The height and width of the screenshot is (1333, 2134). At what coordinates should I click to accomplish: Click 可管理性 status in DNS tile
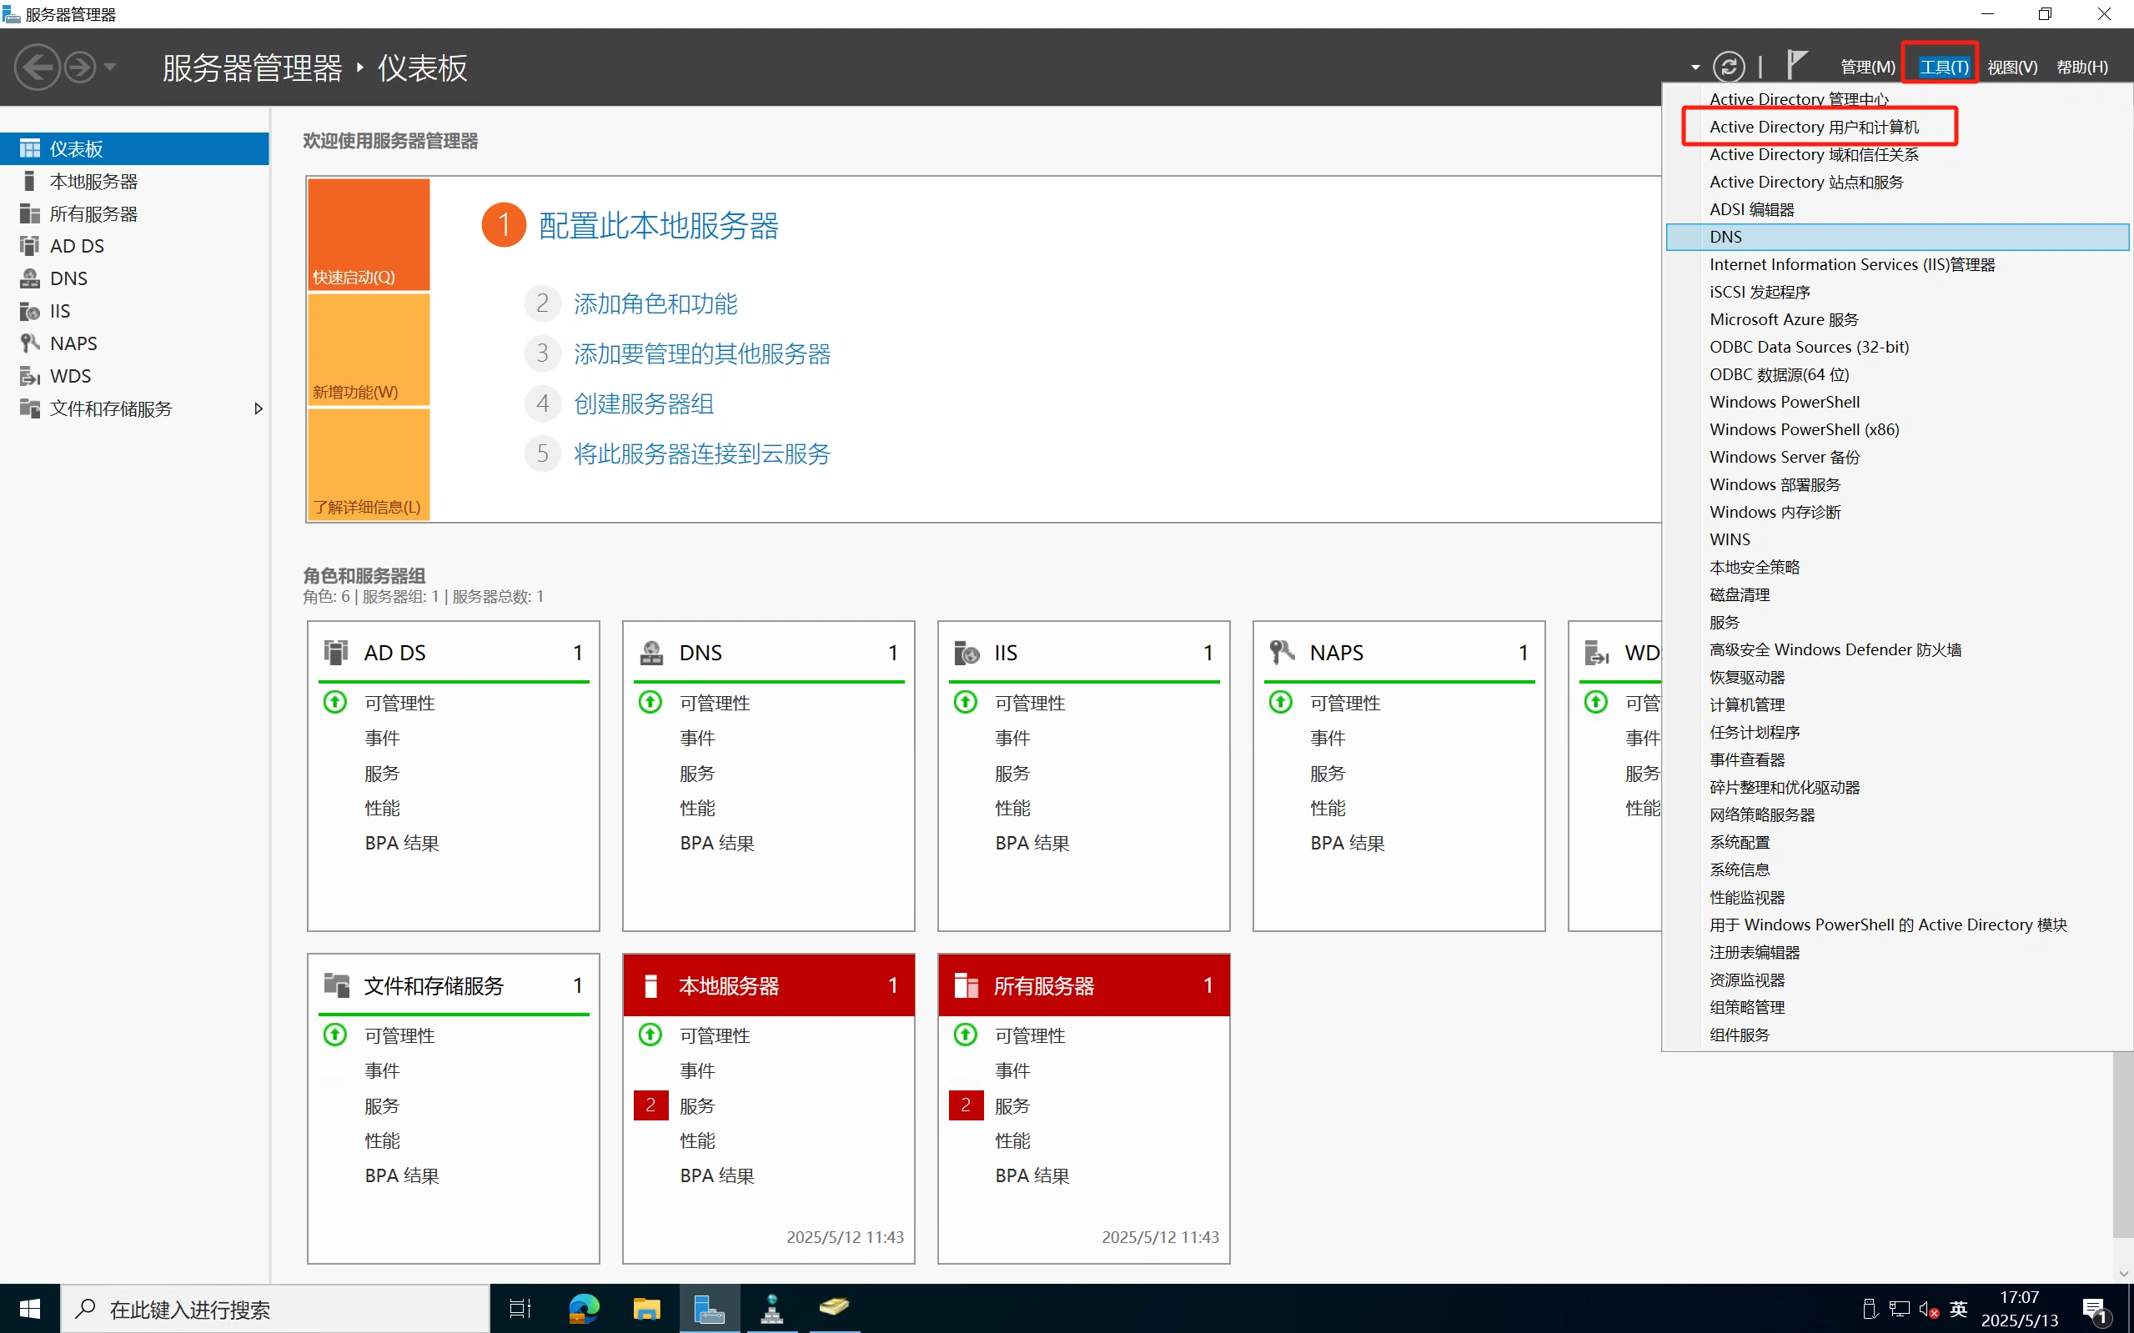click(x=715, y=703)
